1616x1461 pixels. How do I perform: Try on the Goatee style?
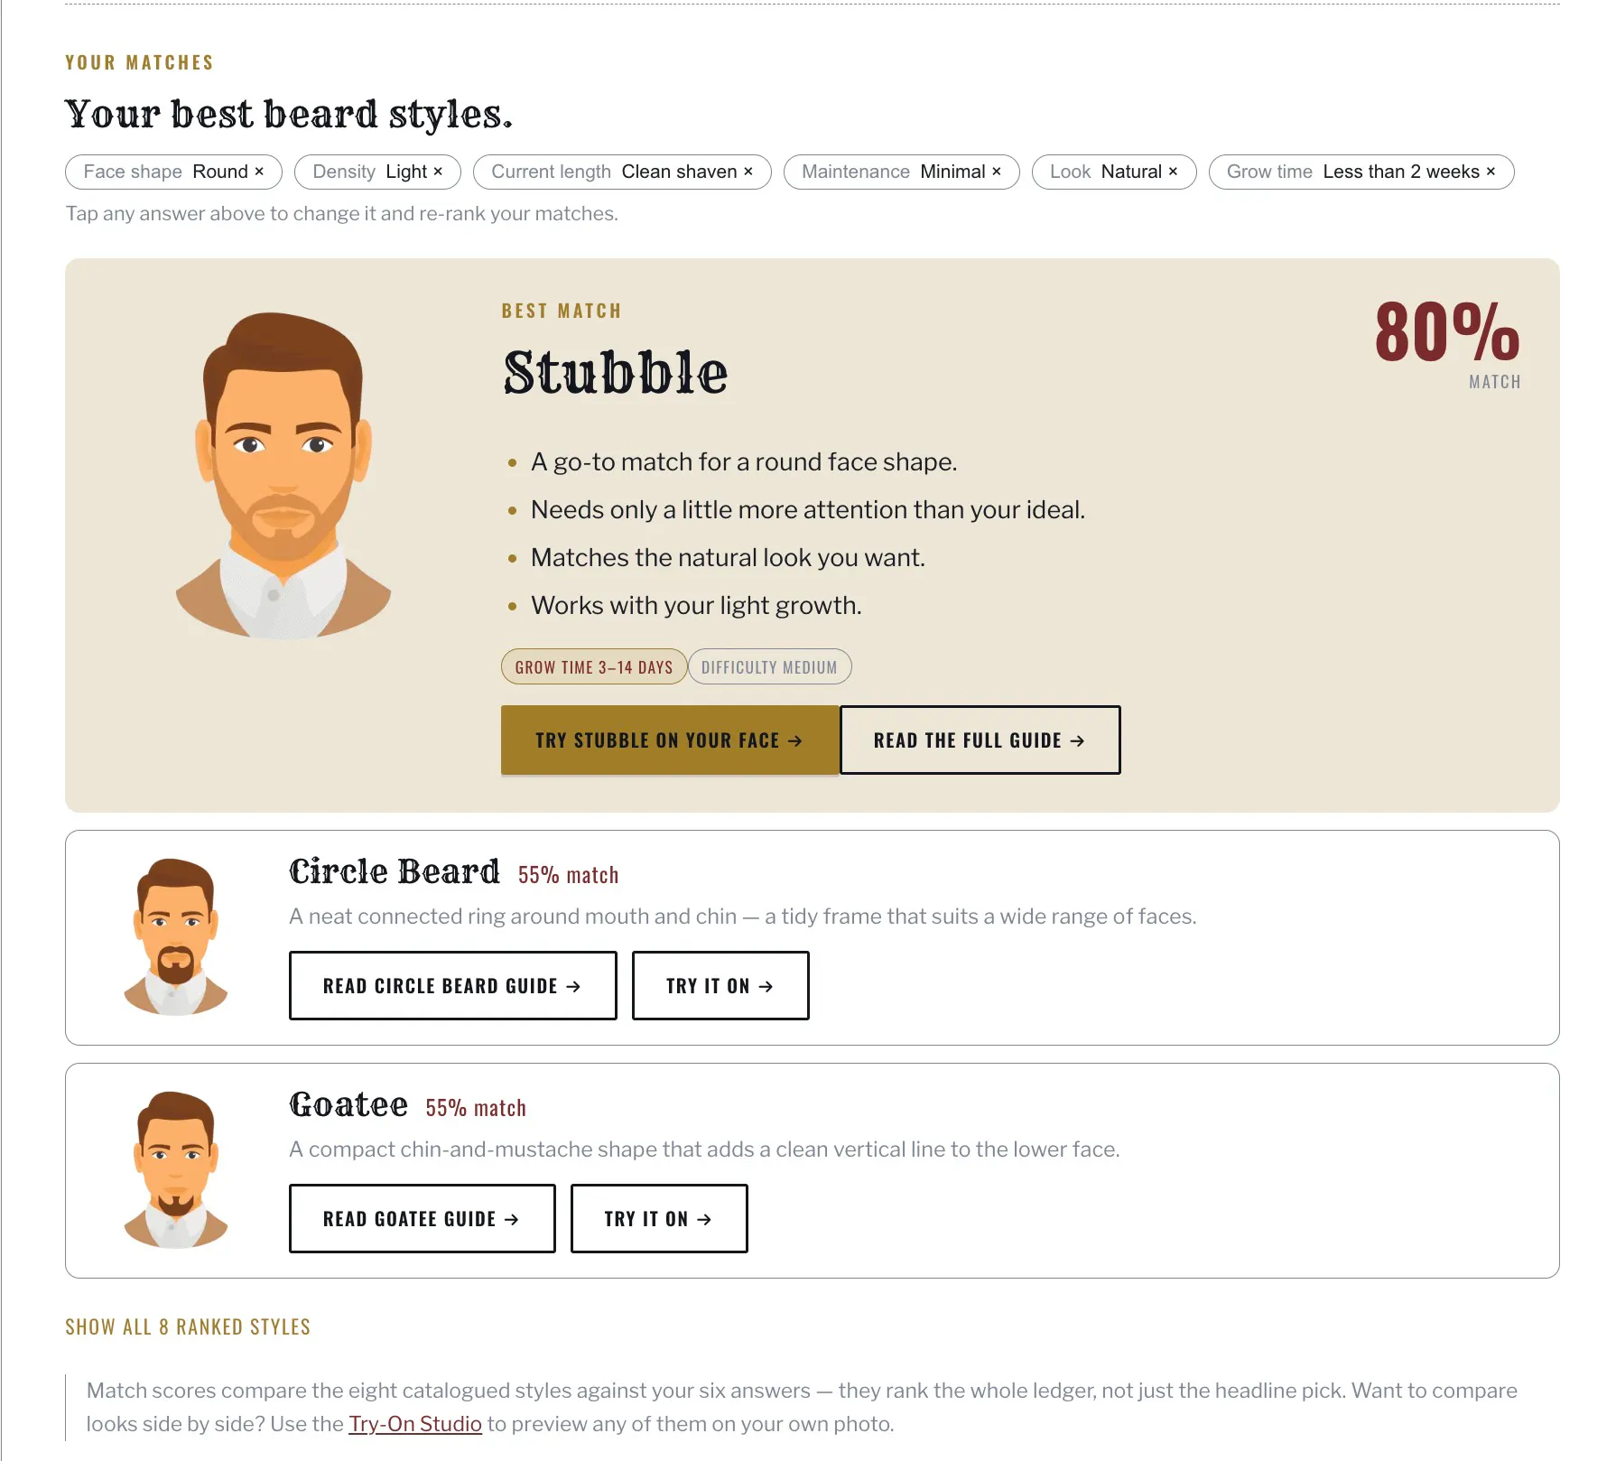click(659, 1219)
